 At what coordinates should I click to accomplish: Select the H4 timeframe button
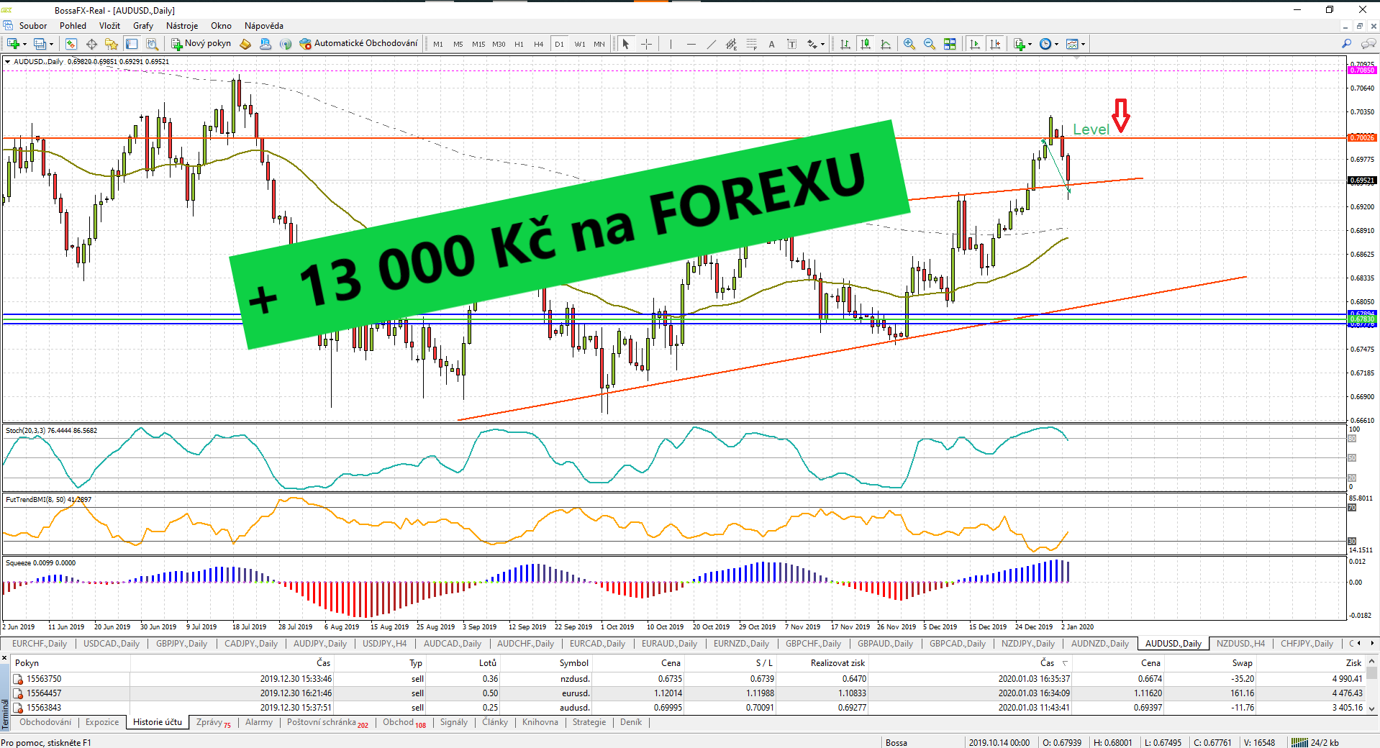point(538,44)
